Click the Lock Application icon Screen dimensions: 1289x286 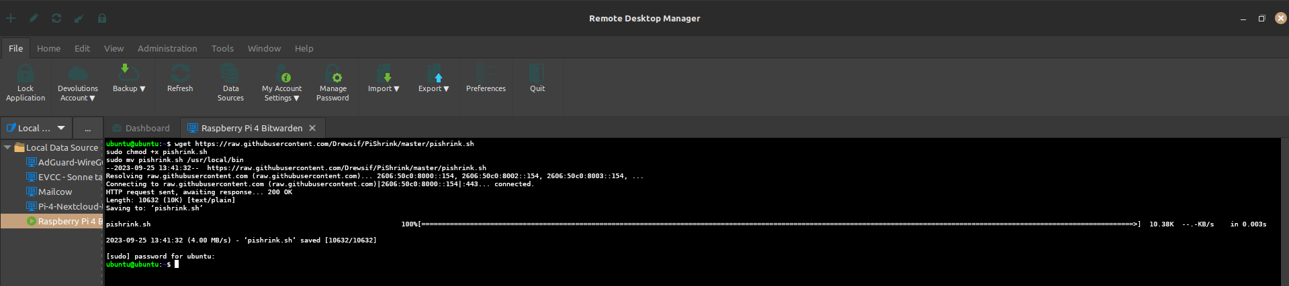click(26, 74)
